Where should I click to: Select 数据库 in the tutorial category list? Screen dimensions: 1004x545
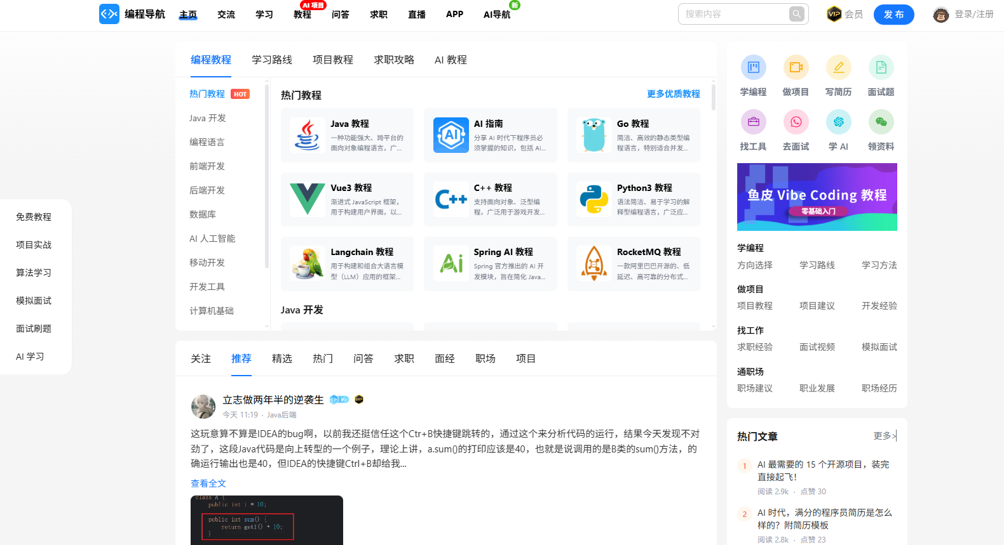pos(203,214)
